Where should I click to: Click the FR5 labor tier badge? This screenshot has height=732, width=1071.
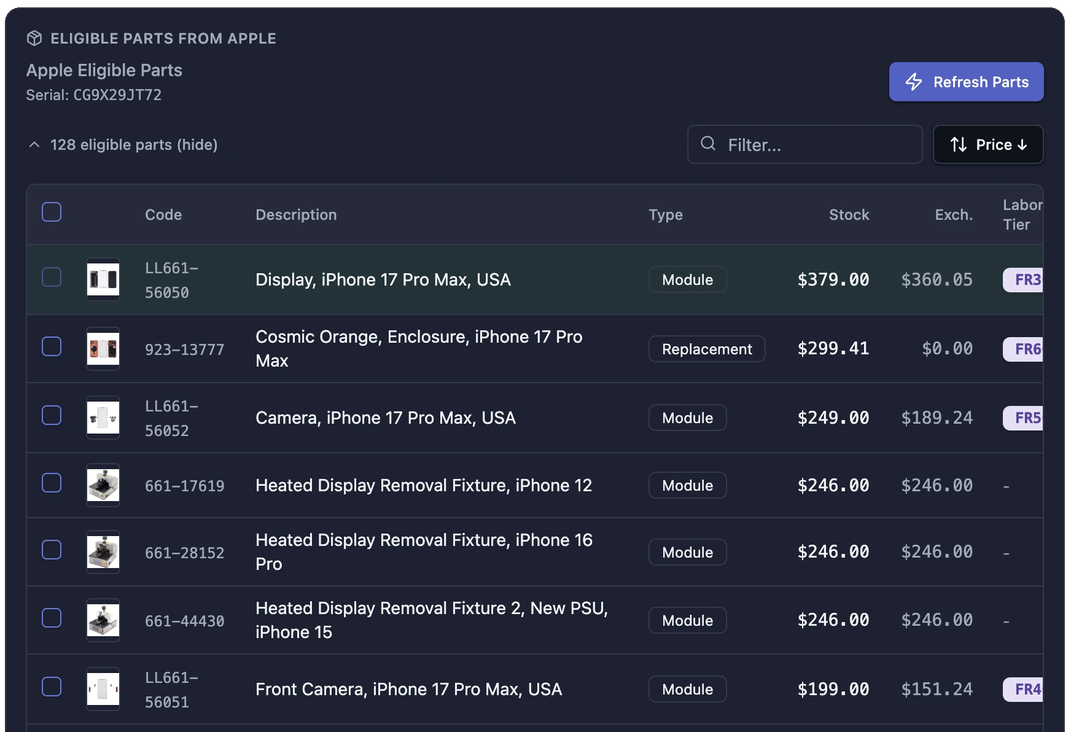1024,418
